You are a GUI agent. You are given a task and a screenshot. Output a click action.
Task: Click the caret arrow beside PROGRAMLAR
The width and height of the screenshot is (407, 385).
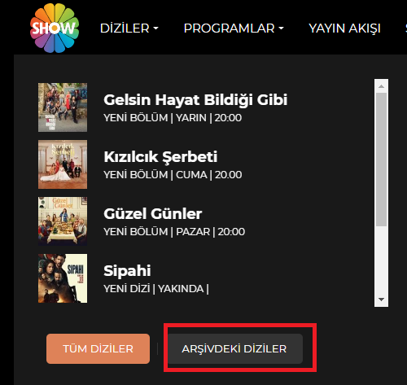coord(281,28)
